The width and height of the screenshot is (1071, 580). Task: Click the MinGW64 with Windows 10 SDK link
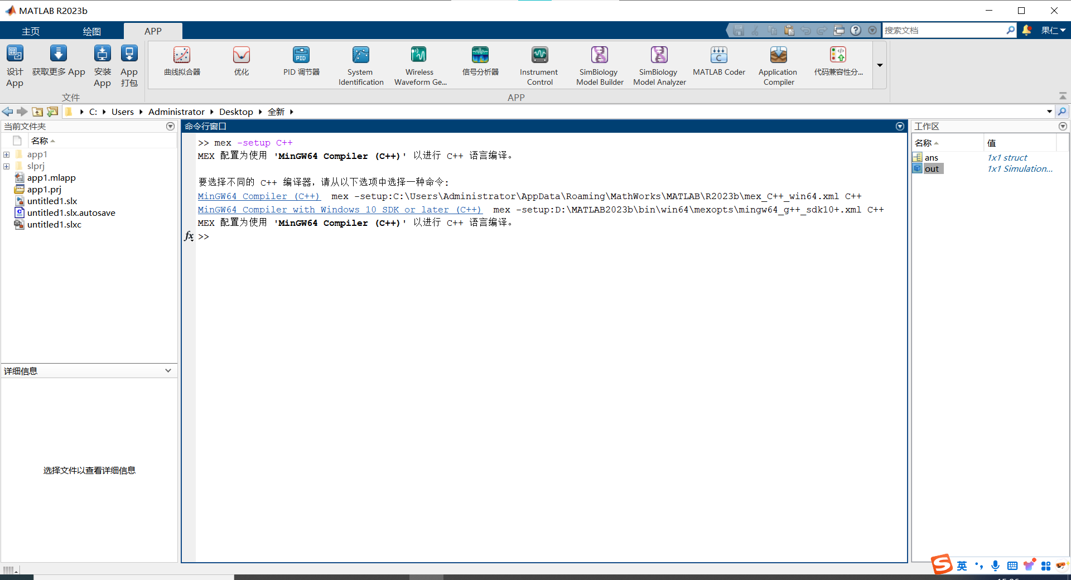[340, 210]
